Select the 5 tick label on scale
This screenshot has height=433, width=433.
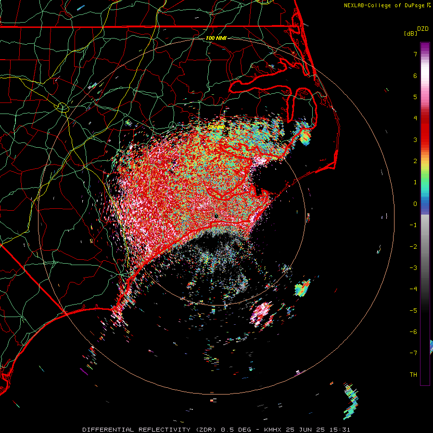415,97
